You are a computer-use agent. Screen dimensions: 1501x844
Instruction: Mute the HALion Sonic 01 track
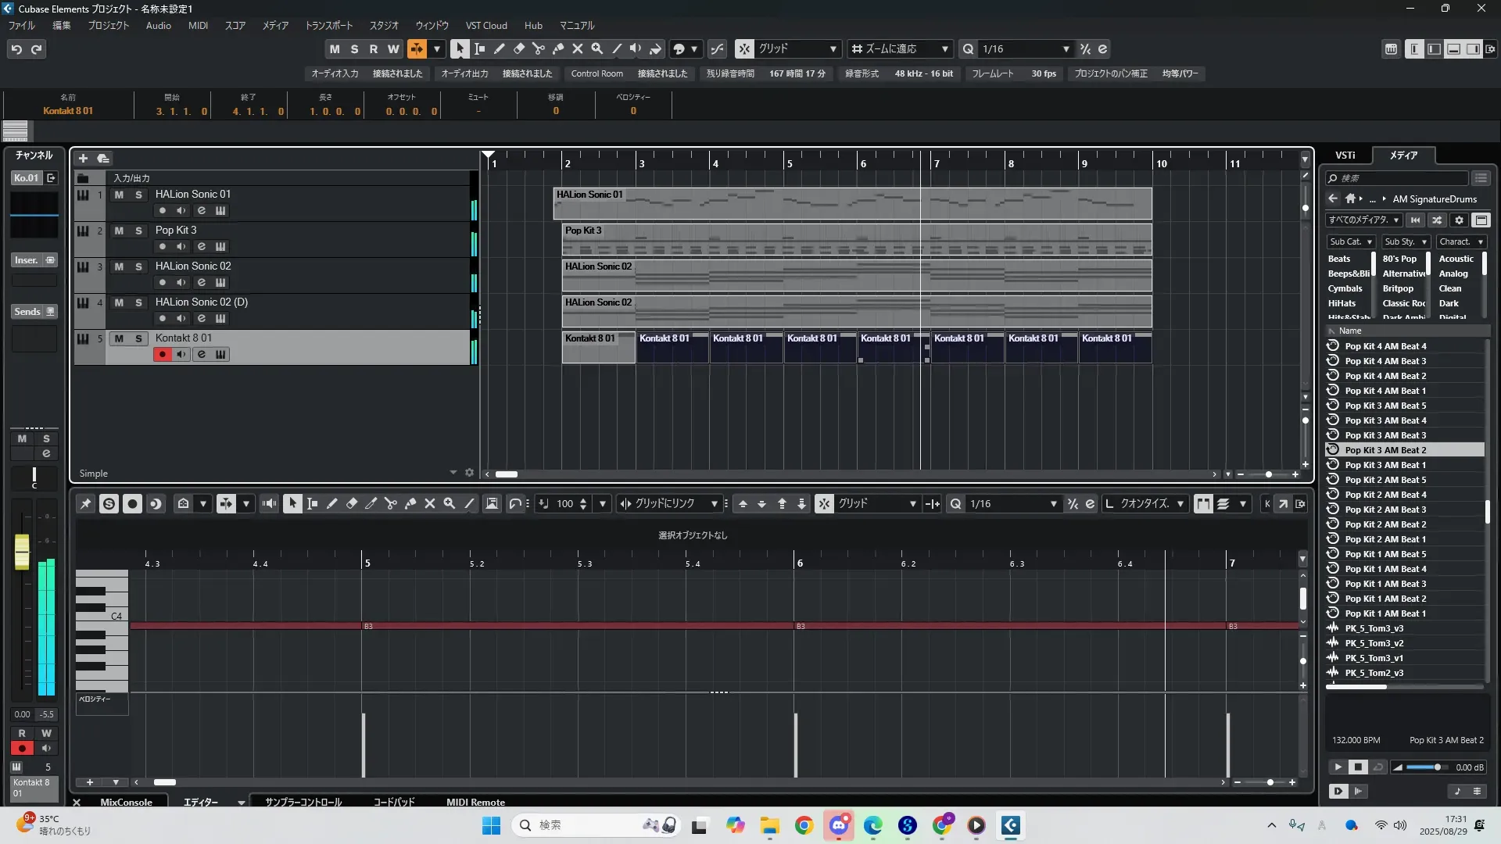click(x=119, y=195)
